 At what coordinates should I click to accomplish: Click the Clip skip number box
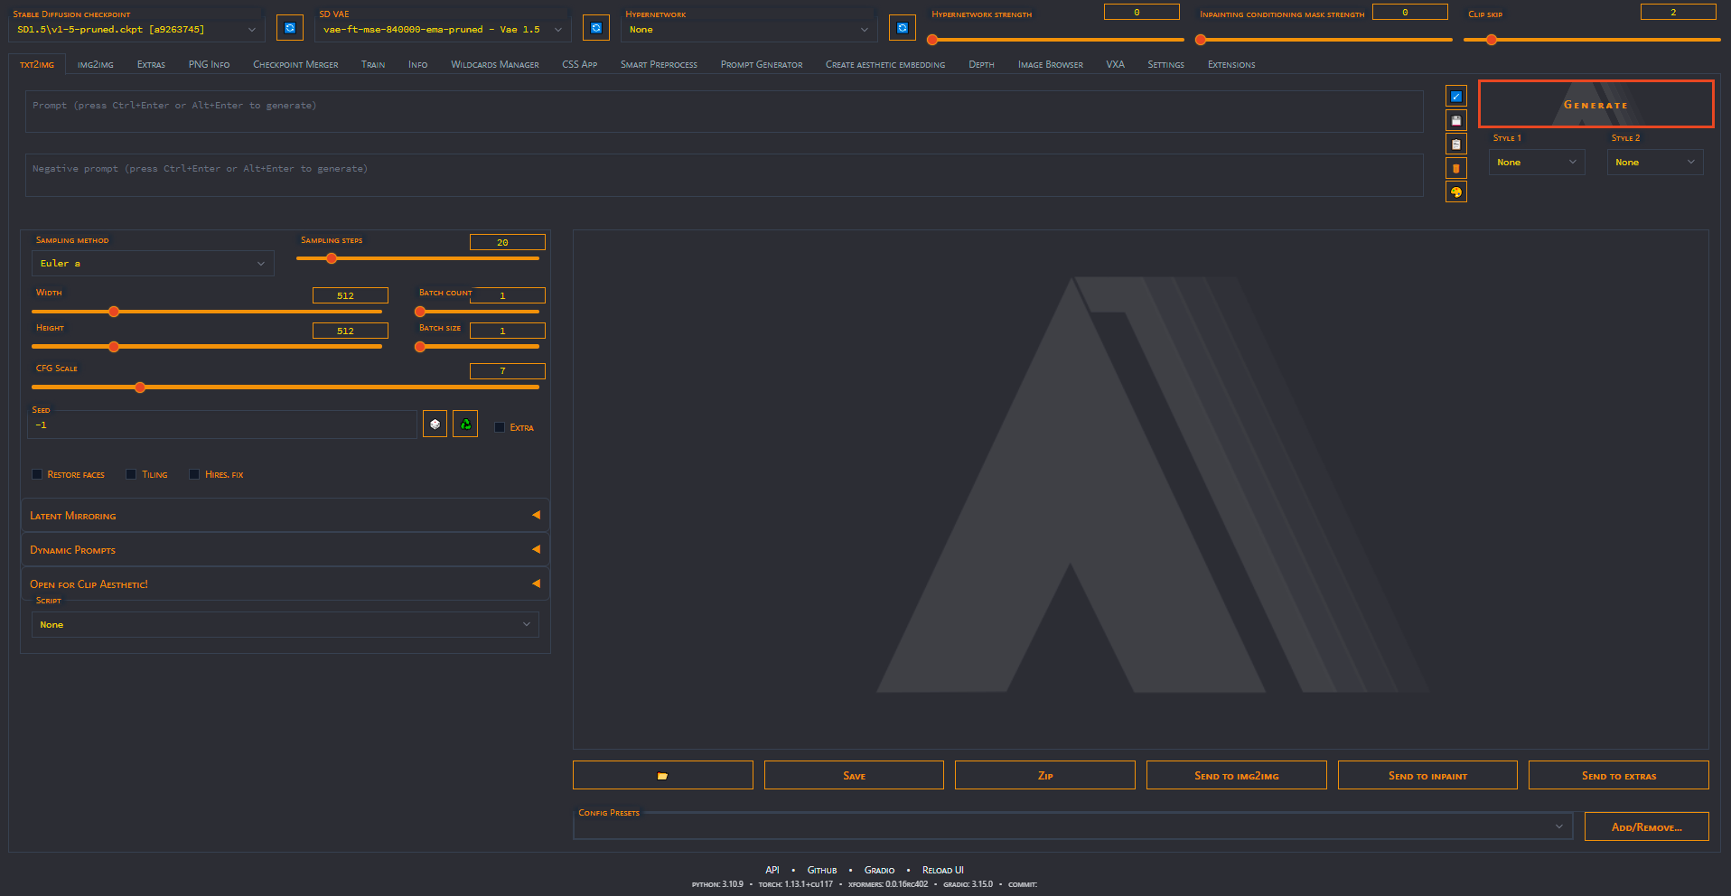coord(1679,12)
